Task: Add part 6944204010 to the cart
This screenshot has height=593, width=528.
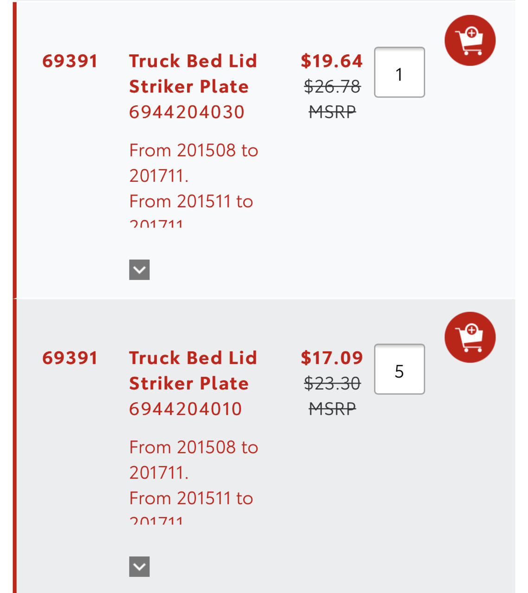Action: pos(470,337)
